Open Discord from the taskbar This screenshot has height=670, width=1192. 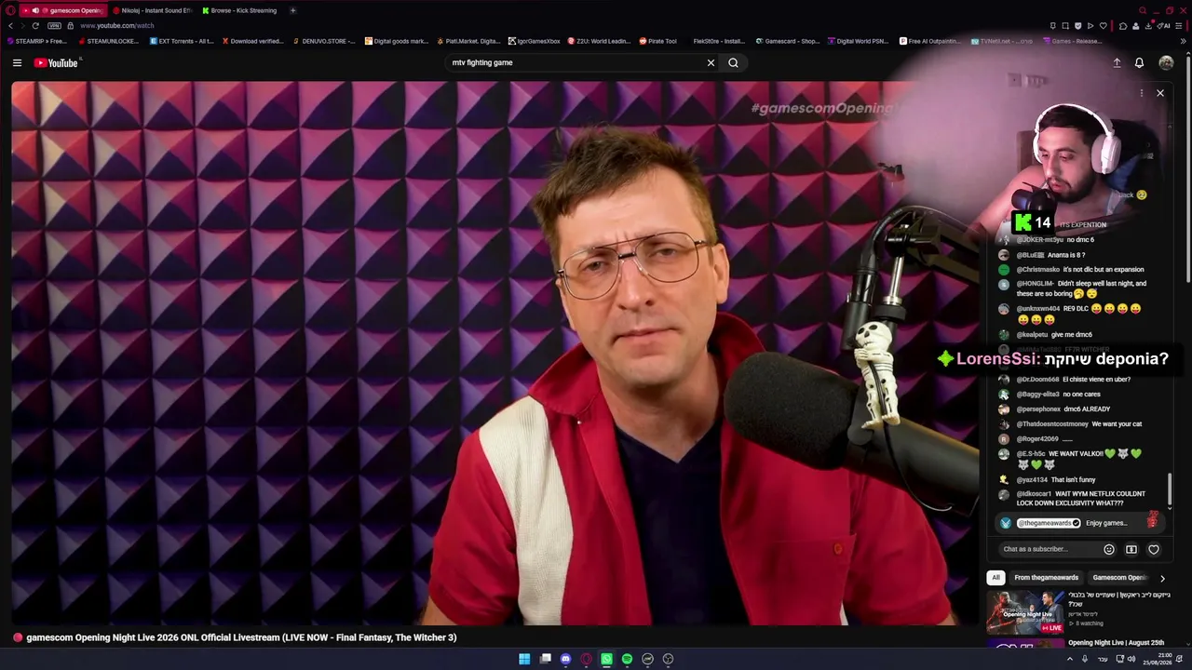pos(565,659)
